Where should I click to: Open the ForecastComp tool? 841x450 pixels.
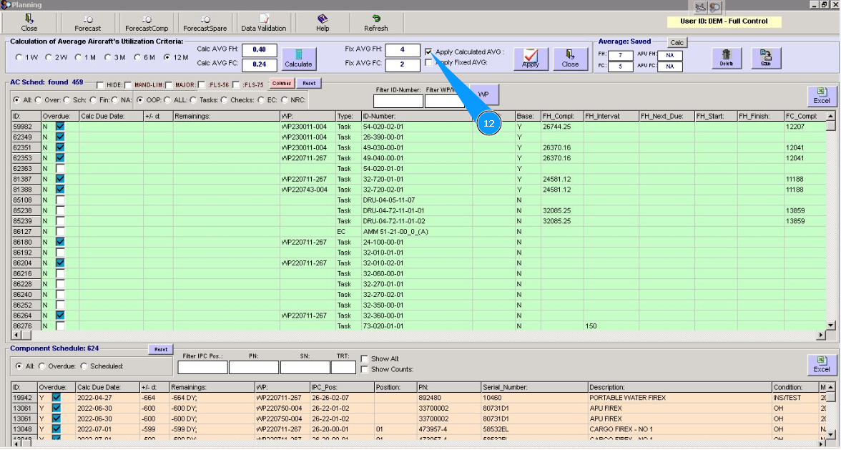click(x=146, y=23)
